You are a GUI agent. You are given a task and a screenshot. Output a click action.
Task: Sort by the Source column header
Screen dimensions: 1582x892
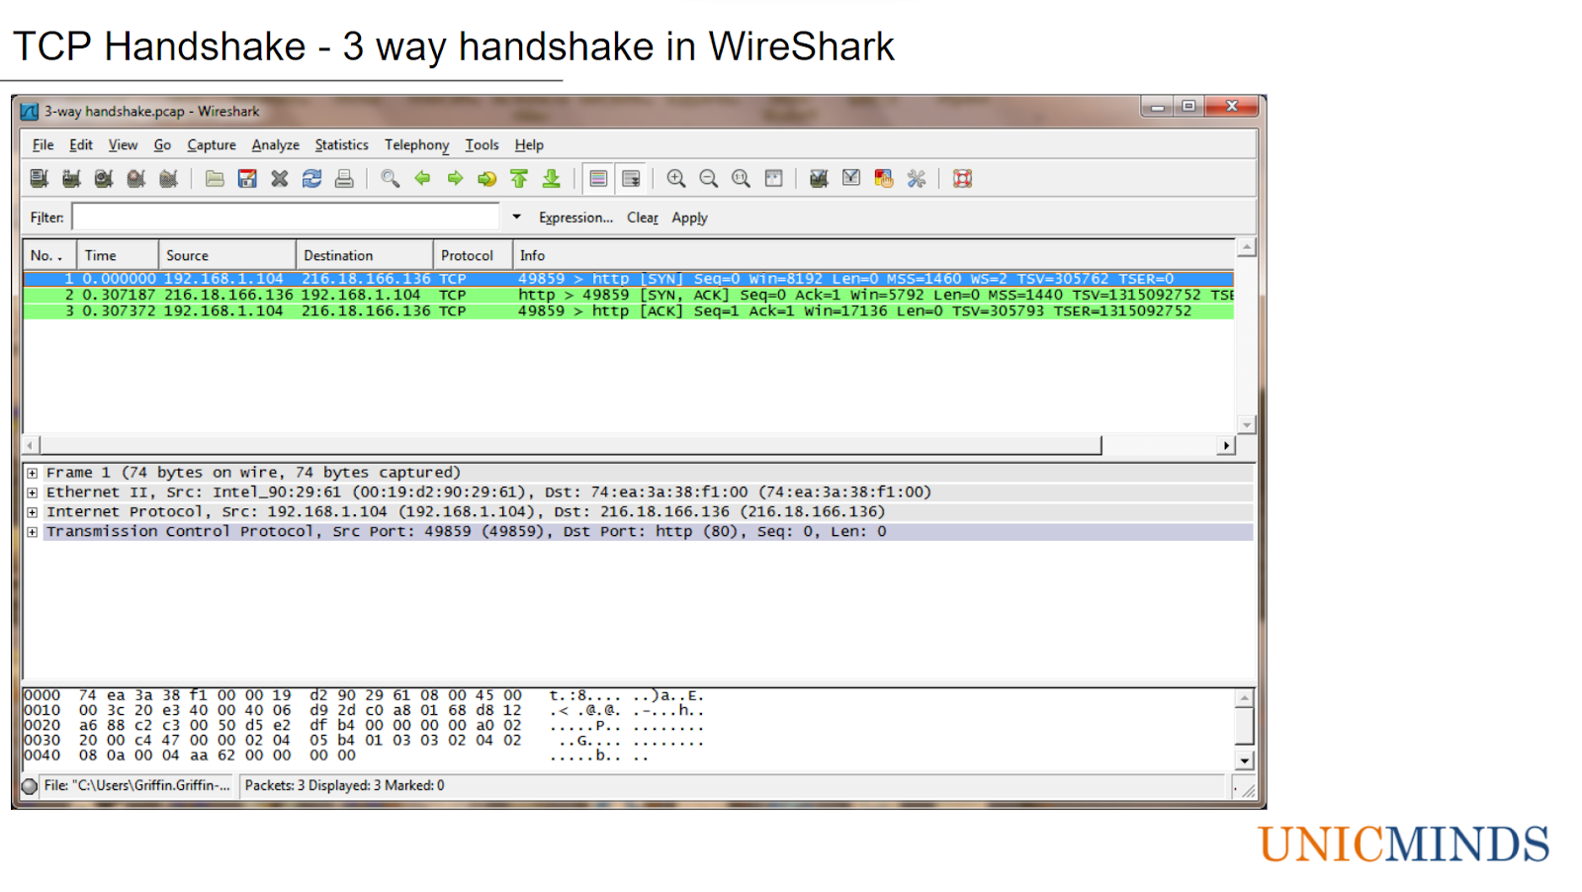(x=227, y=255)
